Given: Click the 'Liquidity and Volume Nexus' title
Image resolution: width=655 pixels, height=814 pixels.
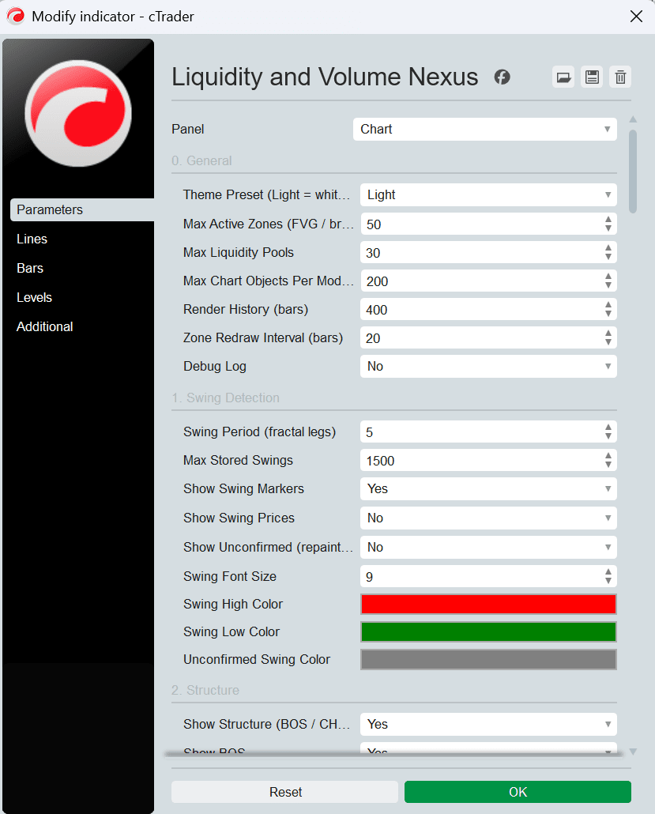Looking at the screenshot, I should [x=325, y=77].
